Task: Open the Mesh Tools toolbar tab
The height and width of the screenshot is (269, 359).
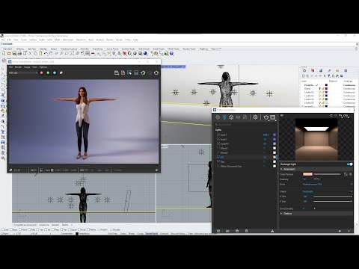Action: click(174, 49)
